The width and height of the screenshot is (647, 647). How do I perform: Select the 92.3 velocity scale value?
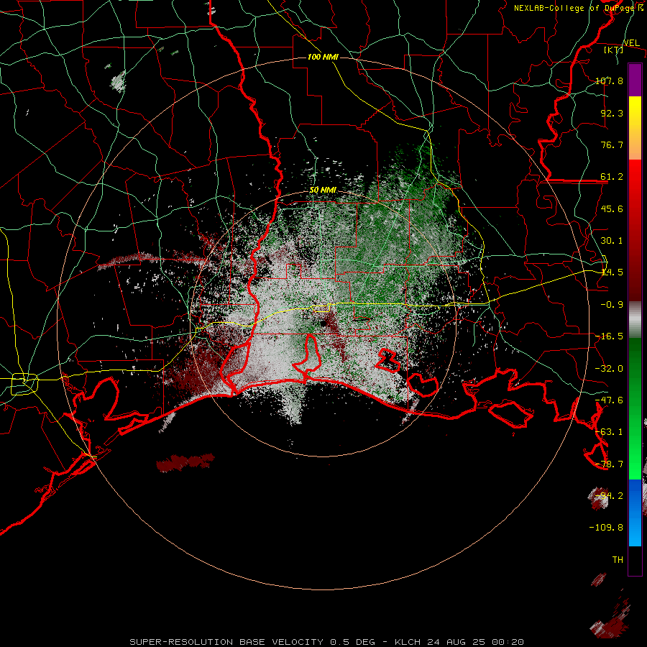tap(612, 113)
